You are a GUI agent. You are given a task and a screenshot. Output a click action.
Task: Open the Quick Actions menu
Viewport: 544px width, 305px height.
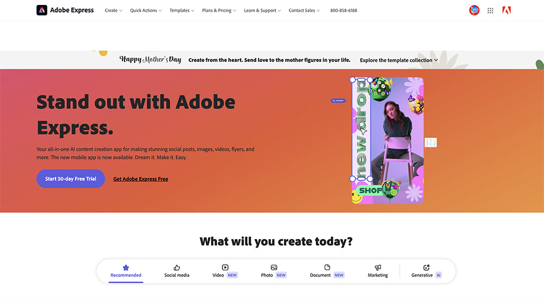coord(146,10)
